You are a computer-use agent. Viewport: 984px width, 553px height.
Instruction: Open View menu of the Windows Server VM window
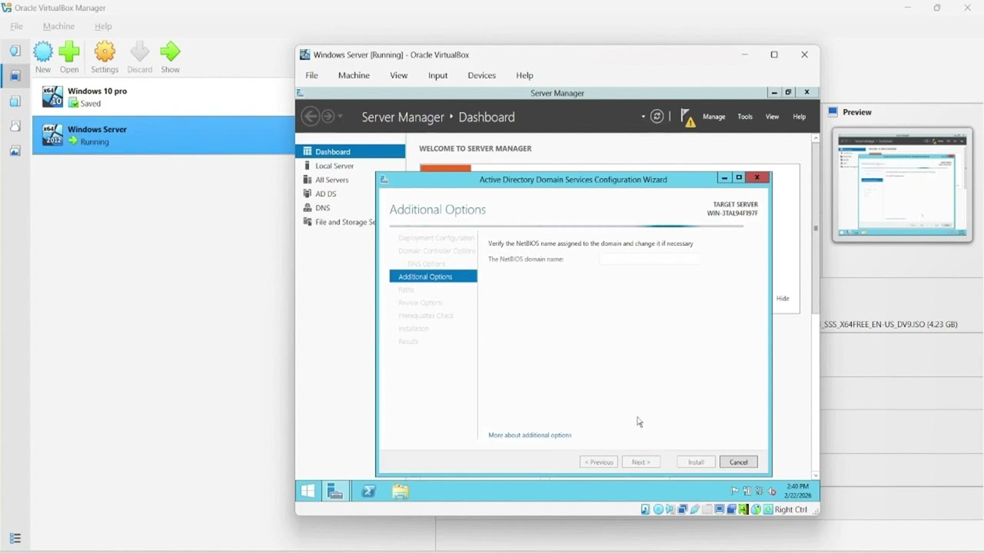(x=398, y=75)
